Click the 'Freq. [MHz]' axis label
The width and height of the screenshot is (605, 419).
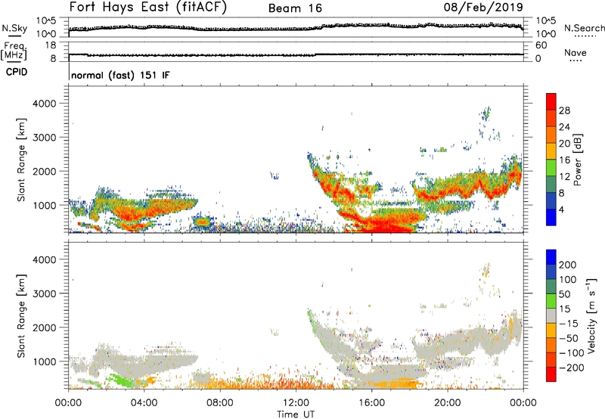point(14,51)
